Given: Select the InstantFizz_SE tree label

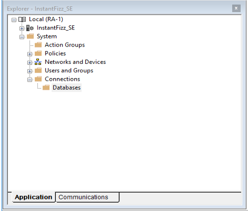Looking at the screenshot, I should (56, 28).
